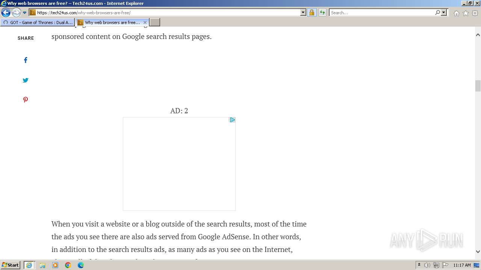
Task: Open the network connection tray icon
Action: click(x=436, y=265)
